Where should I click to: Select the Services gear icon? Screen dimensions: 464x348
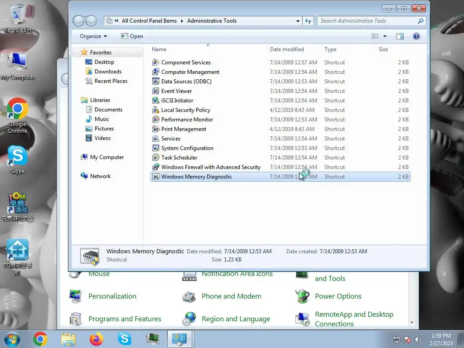156,139
